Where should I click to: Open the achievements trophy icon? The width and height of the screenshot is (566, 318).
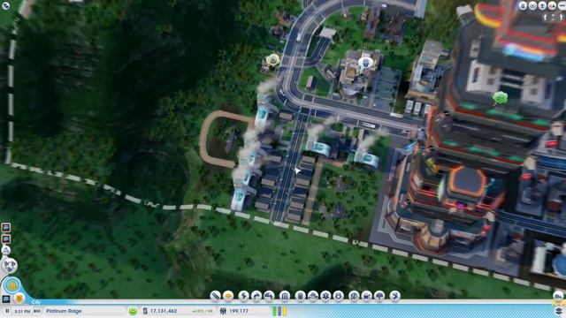tap(542, 5)
